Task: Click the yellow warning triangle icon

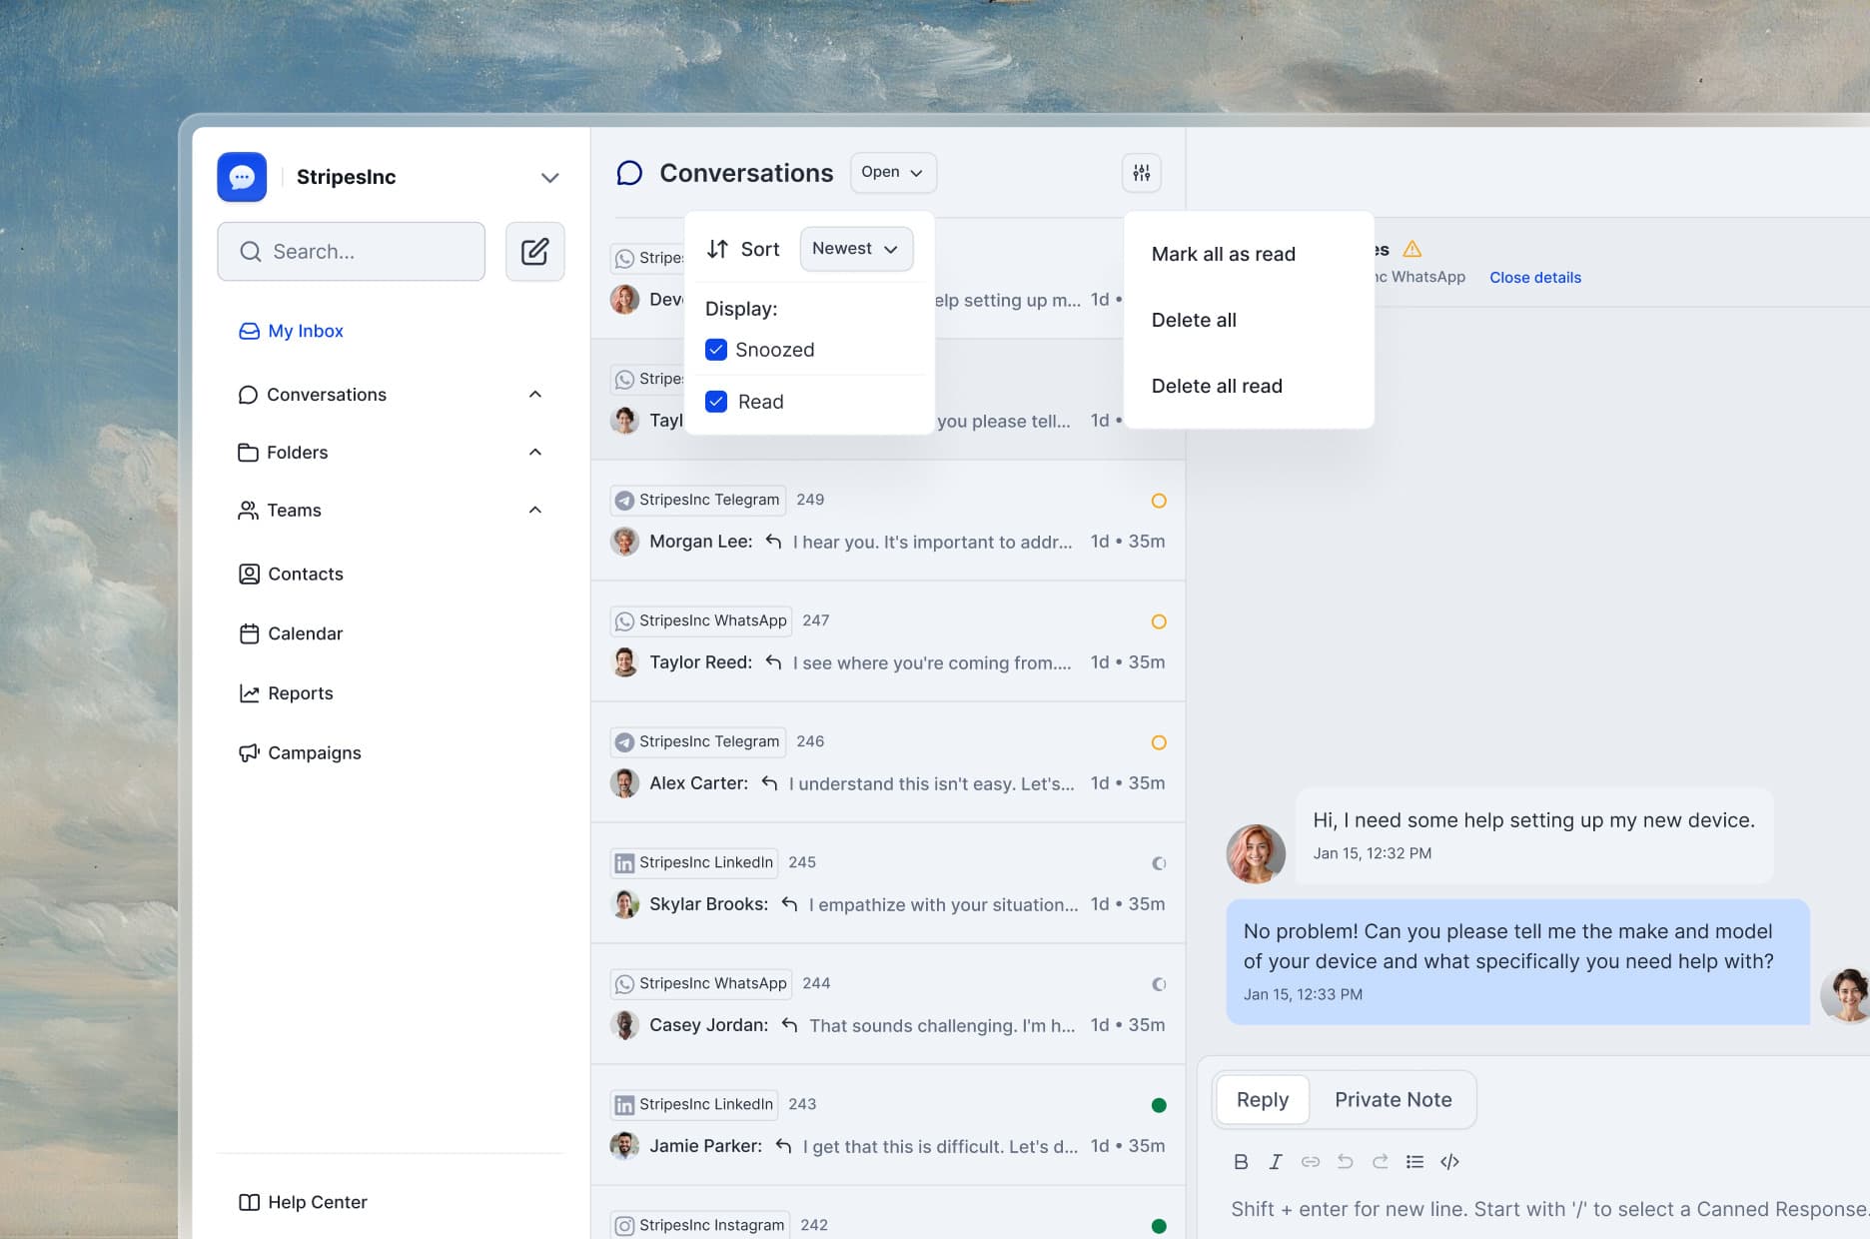Action: [1411, 249]
